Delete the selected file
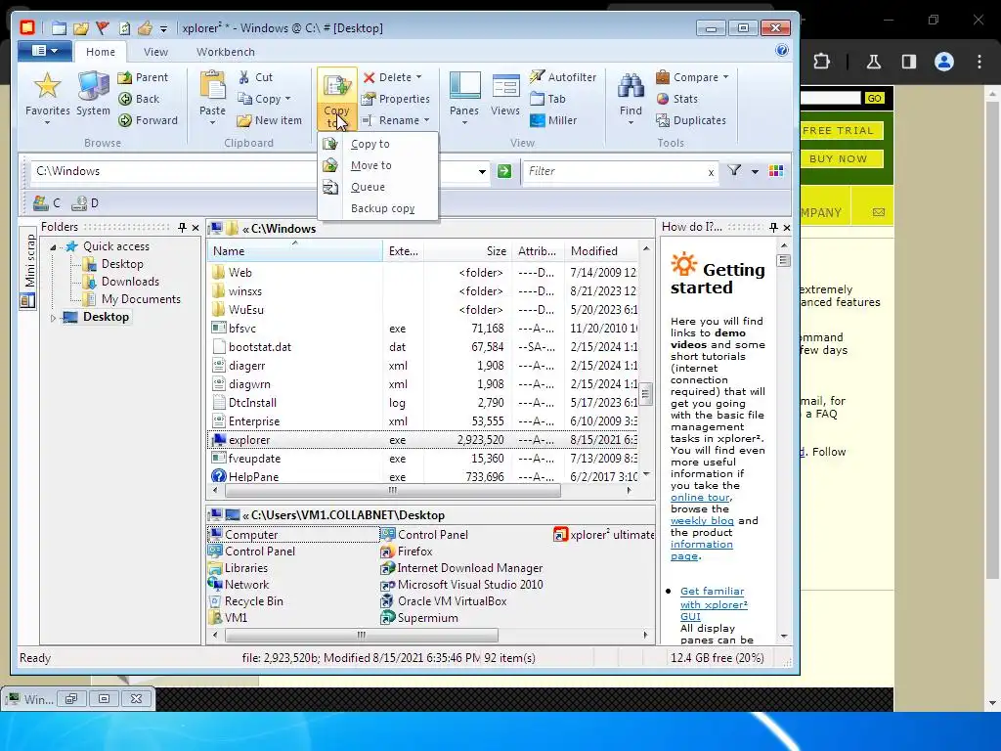The height and width of the screenshot is (751, 1001). tap(387, 77)
